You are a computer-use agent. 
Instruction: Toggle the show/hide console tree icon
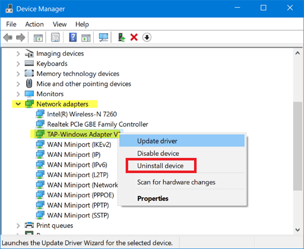coord(38,37)
